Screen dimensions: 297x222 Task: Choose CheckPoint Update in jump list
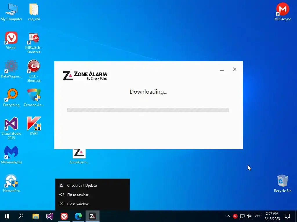[x=93, y=185]
